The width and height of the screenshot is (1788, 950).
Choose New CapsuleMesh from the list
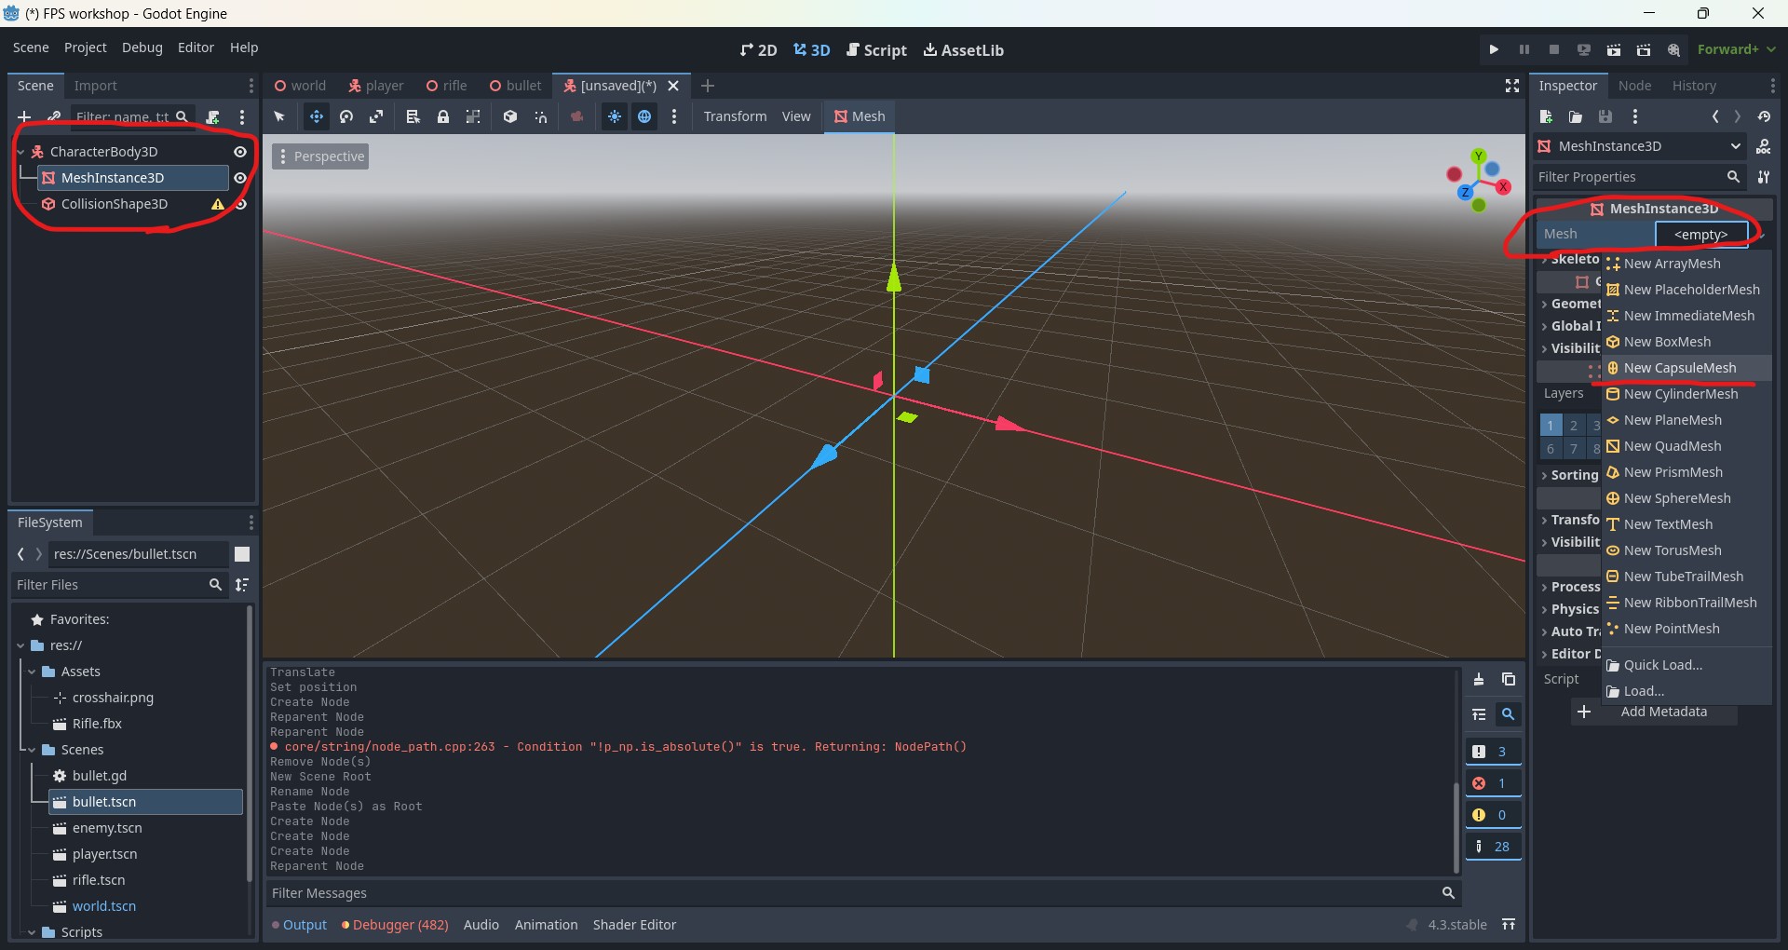1679,368
